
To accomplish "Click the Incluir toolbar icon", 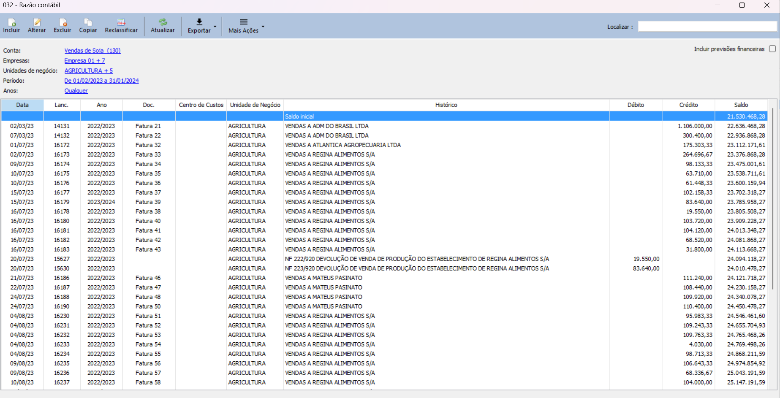I will 11,22.
